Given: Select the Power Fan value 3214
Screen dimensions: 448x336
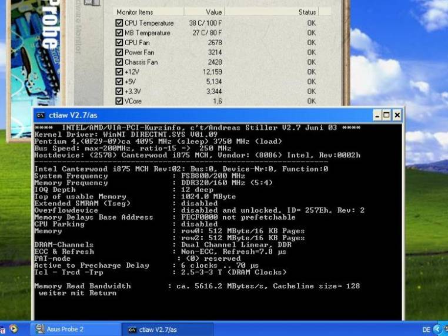Looking at the screenshot, I should [x=215, y=52].
